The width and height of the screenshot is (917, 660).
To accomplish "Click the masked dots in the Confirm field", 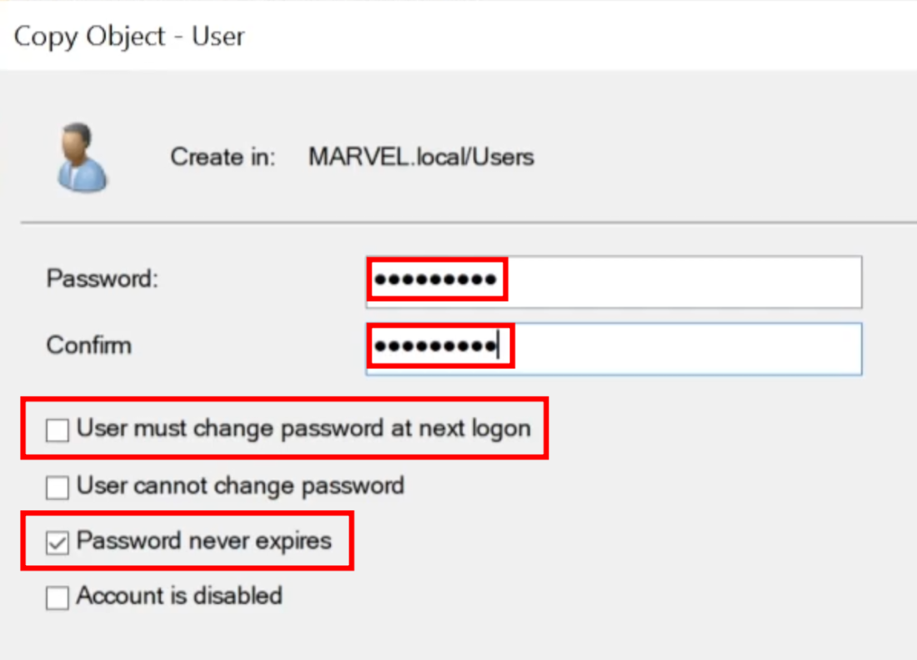I will (x=433, y=347).
